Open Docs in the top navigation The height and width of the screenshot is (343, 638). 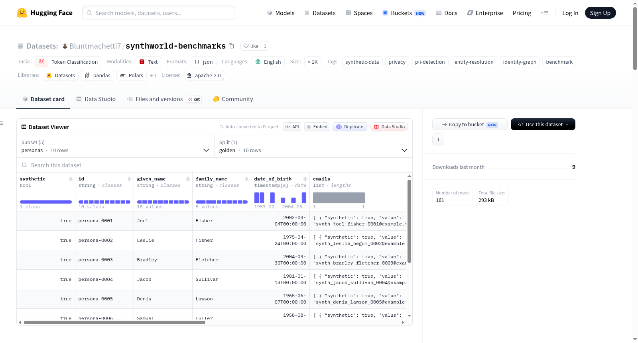(x=447, y=13)
